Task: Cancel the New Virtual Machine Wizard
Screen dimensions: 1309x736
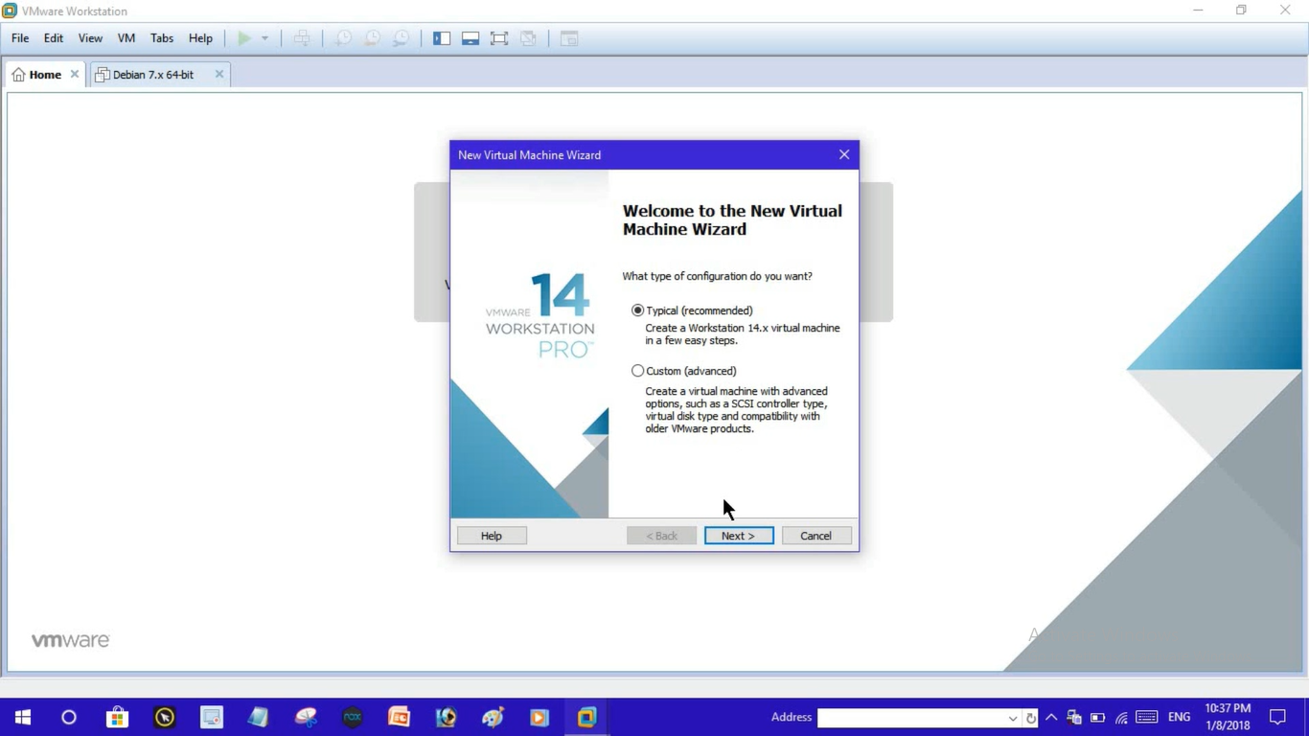Action: point(815,535)
